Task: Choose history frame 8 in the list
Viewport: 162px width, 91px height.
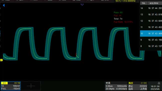Action: tap(151, 46)
